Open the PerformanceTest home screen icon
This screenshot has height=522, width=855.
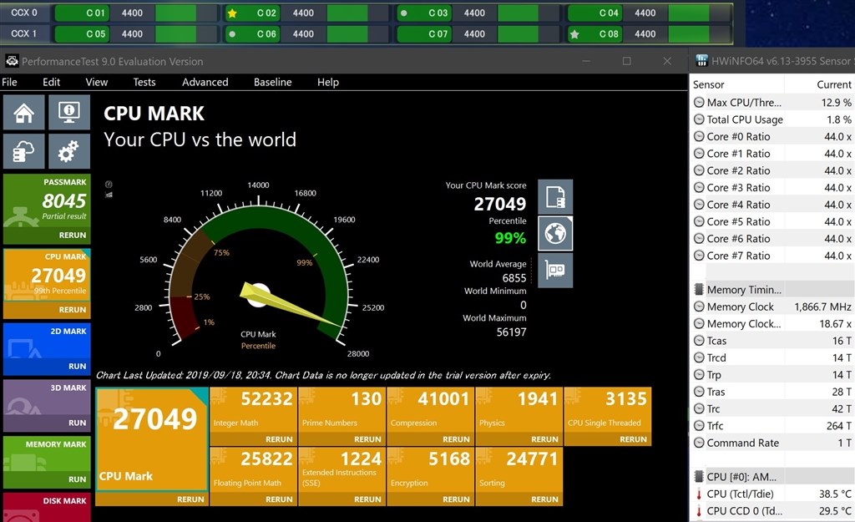24,113
